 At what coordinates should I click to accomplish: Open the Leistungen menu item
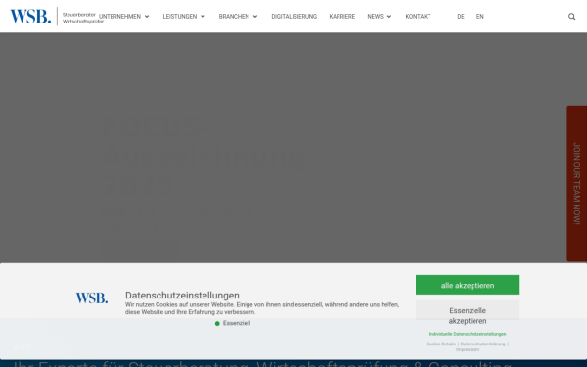pyautogui.click(x=180, y=16)
